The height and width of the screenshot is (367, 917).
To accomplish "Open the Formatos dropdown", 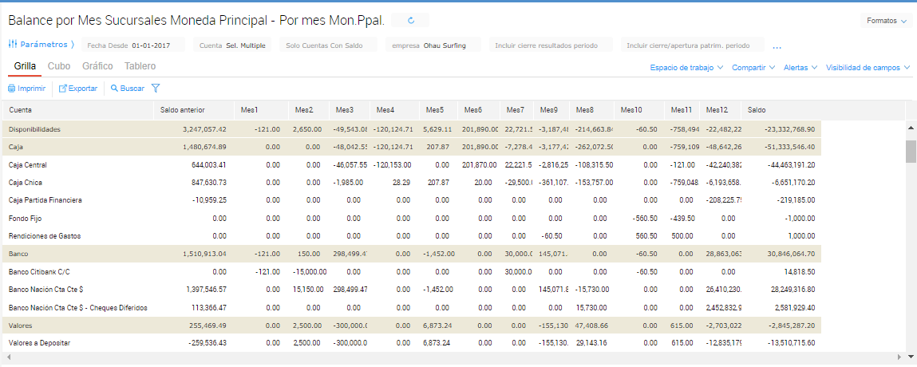I will pyautogui.click(x=887, y=22).
